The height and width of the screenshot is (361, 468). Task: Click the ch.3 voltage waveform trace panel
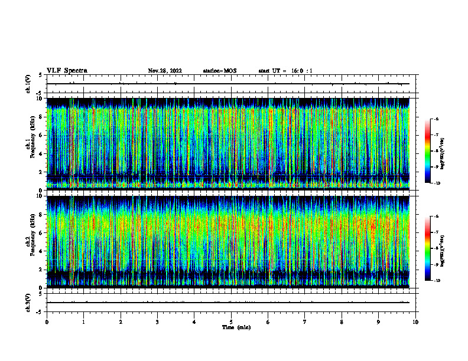(x=232, y=303)
